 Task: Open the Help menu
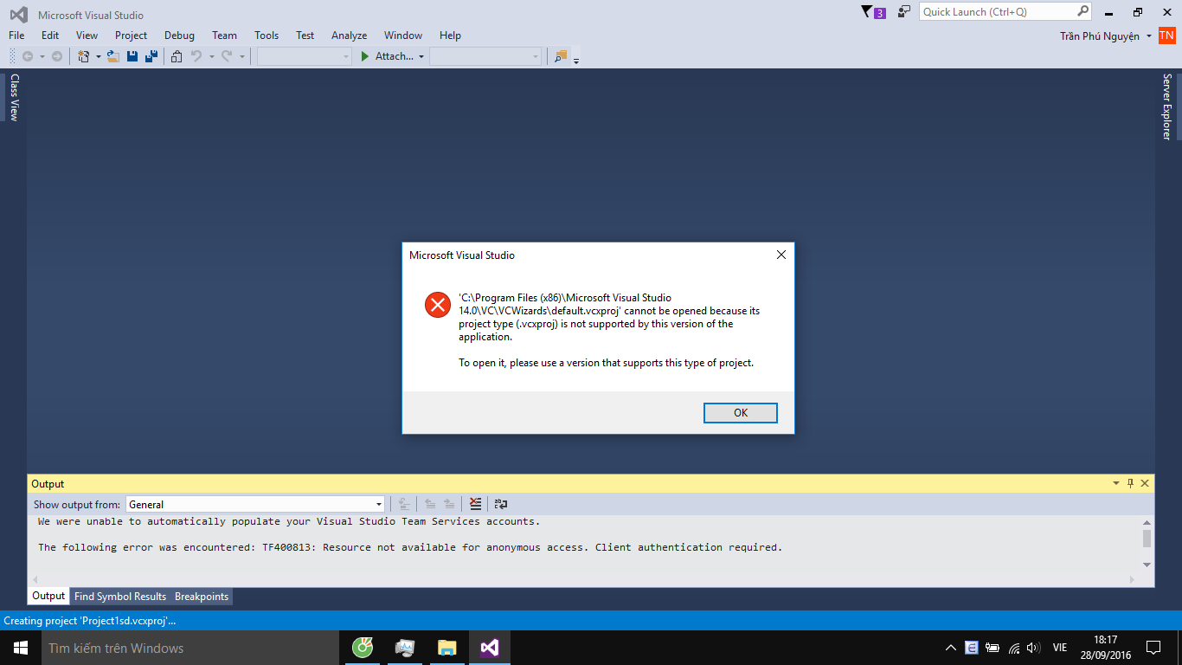click(x=450, y=36)
